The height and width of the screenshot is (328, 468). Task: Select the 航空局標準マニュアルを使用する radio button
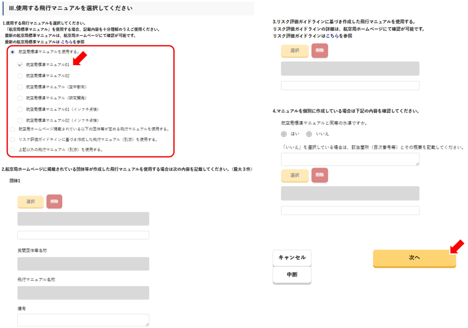12,52
